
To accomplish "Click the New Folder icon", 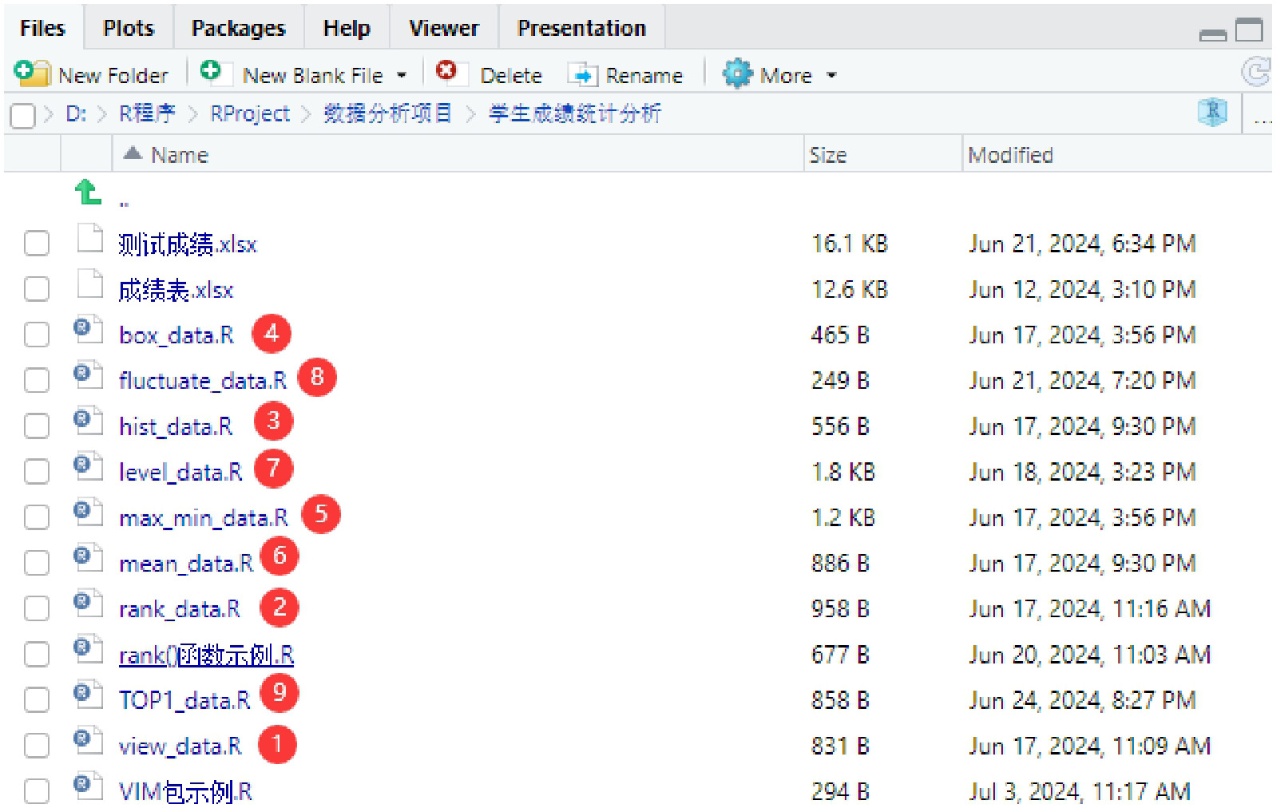I will (x=32, y=73).
